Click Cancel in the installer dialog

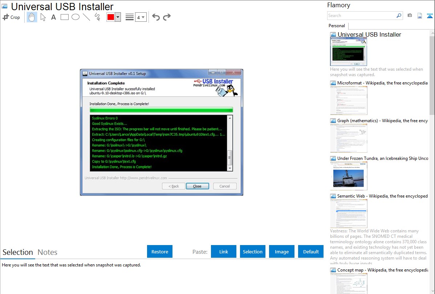tap(225, 186)
